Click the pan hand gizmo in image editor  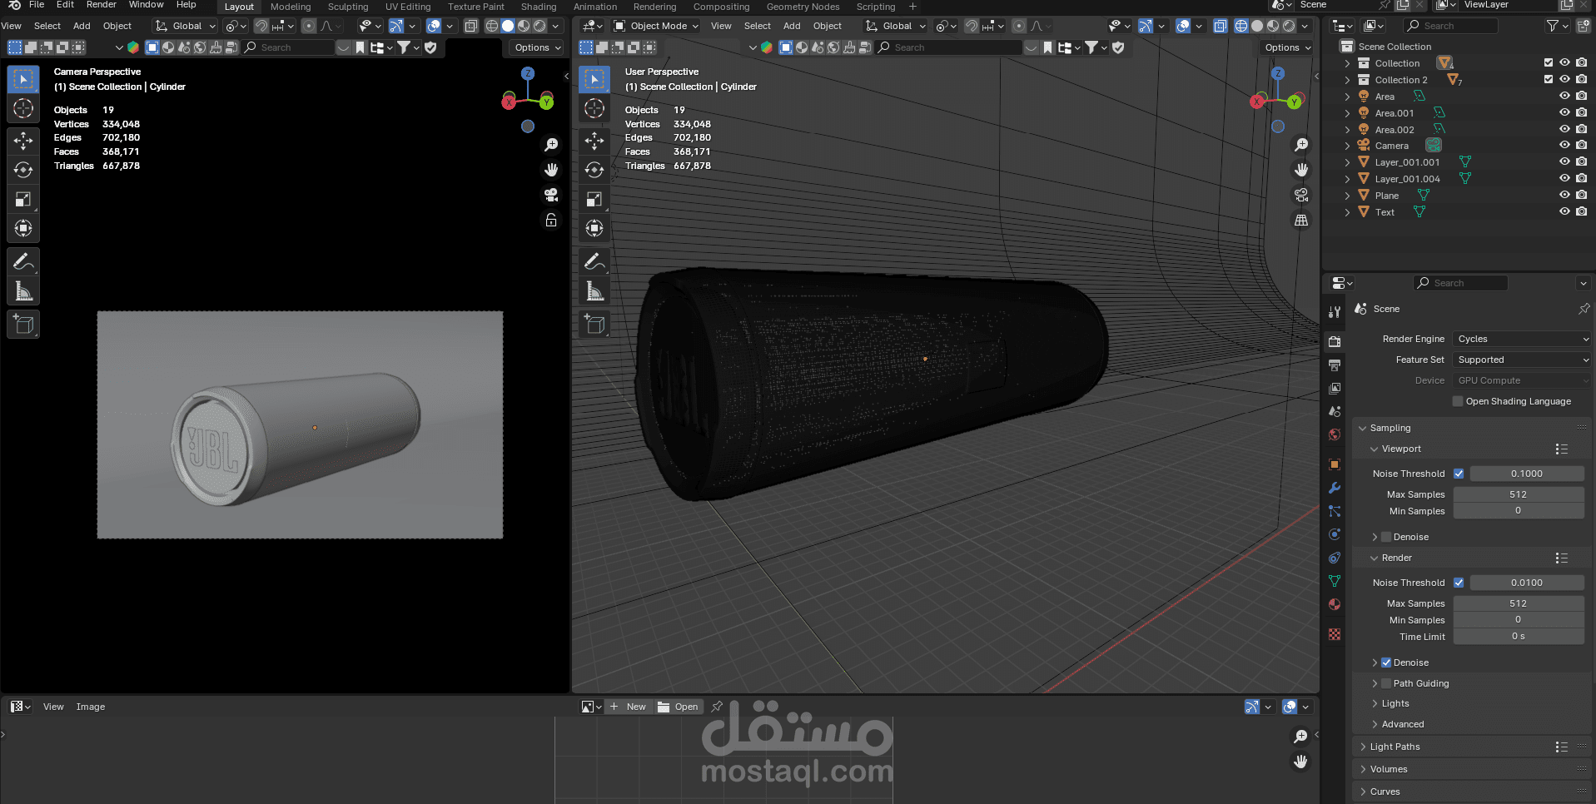[1300, 762]
